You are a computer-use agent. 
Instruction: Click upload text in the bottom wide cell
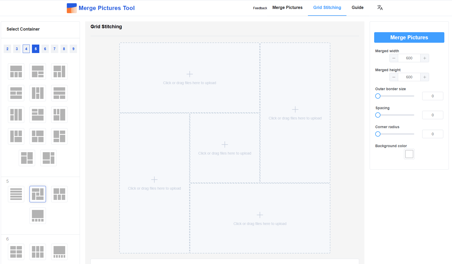(260, 224)
